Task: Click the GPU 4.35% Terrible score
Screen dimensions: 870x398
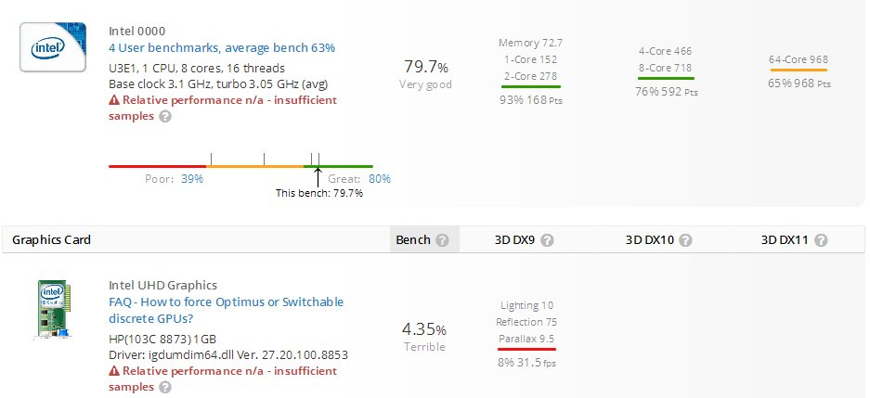Action: [424, 336]
